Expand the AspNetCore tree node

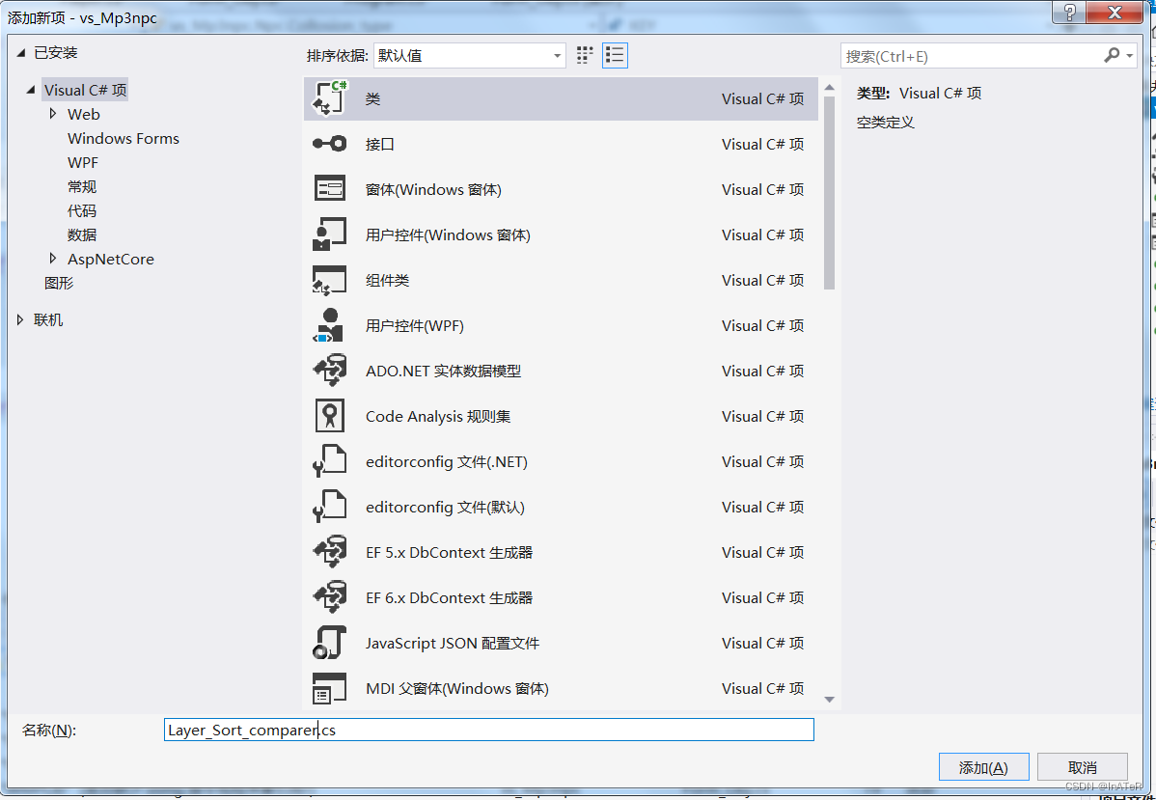point(55,259)
